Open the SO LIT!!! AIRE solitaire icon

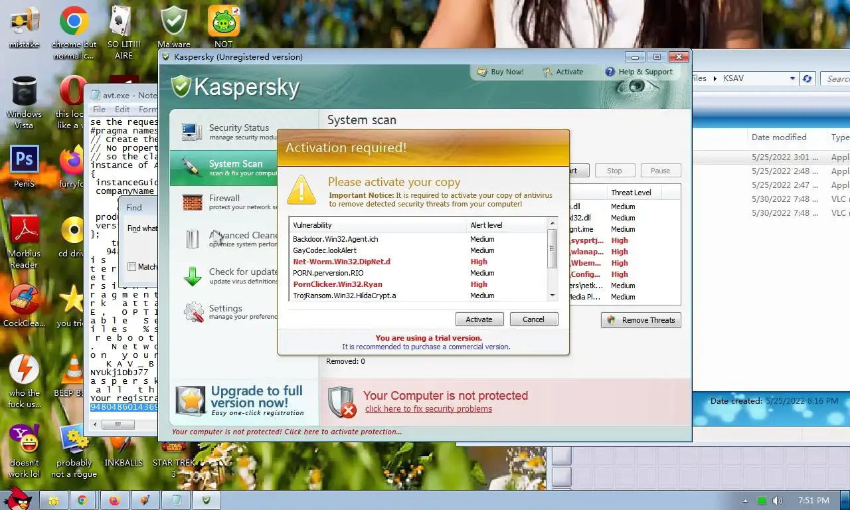pos(123,22)
